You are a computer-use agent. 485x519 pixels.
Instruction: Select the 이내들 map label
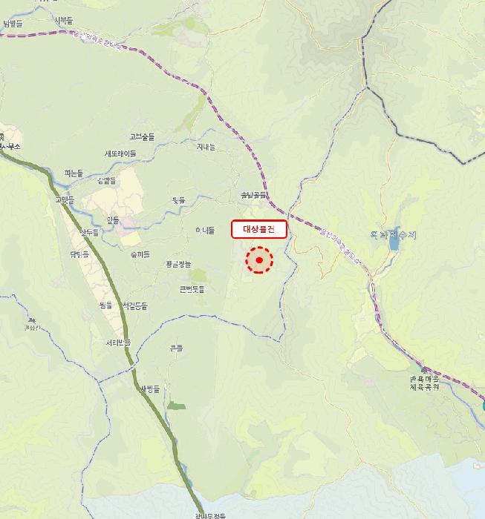pyautogui.click(x=205, y=230)
